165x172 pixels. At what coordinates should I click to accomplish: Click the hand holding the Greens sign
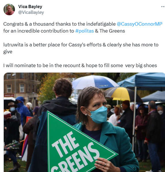tap(105, 165)
